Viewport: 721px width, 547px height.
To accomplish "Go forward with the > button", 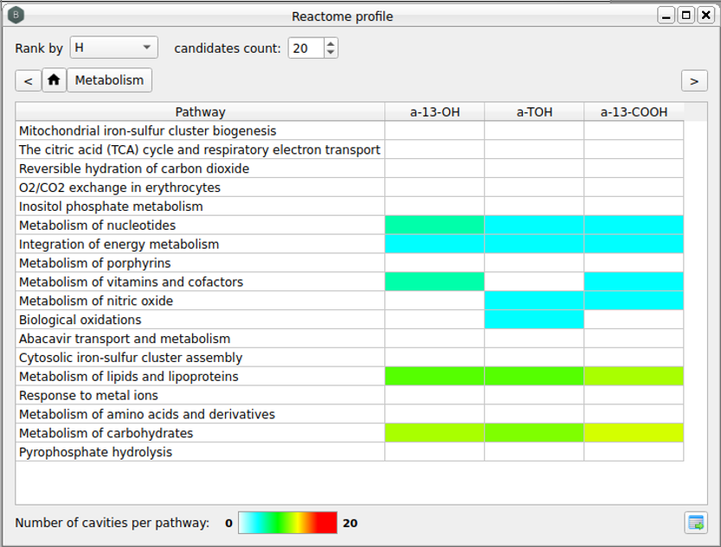I will 694,80.
